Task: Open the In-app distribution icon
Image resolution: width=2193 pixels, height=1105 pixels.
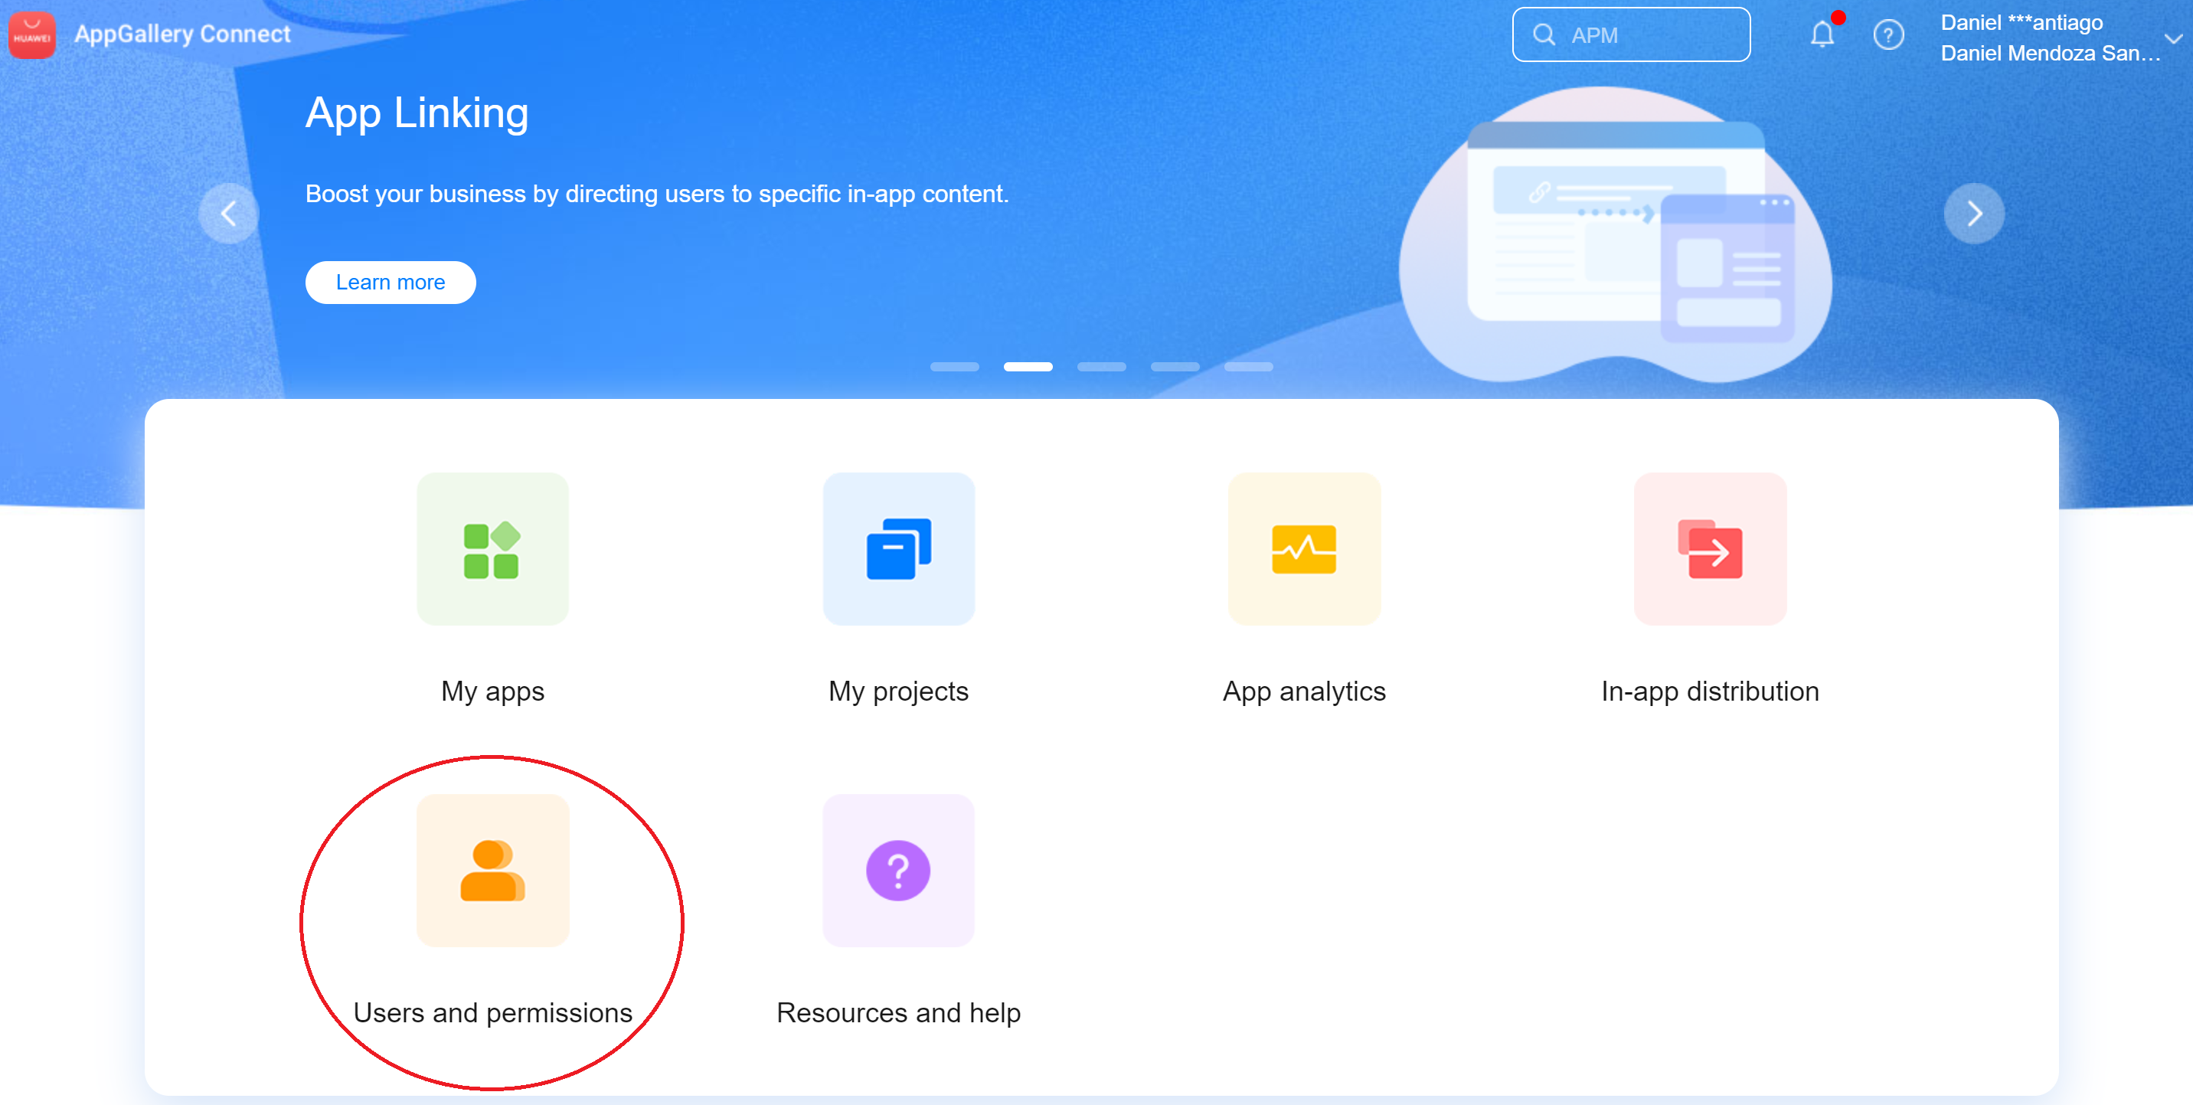Action: tap(1709, 549)
